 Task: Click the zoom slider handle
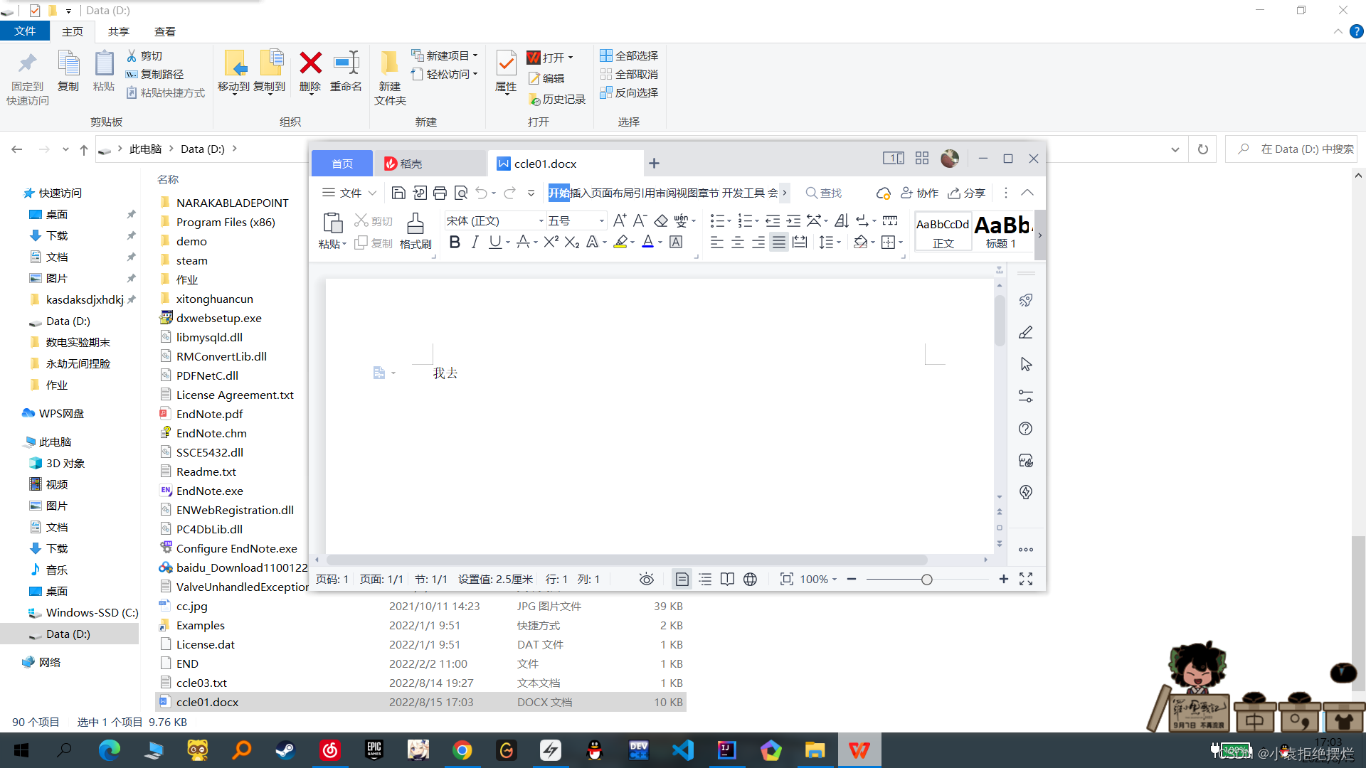pyautogui.click(x=926, y=580)
